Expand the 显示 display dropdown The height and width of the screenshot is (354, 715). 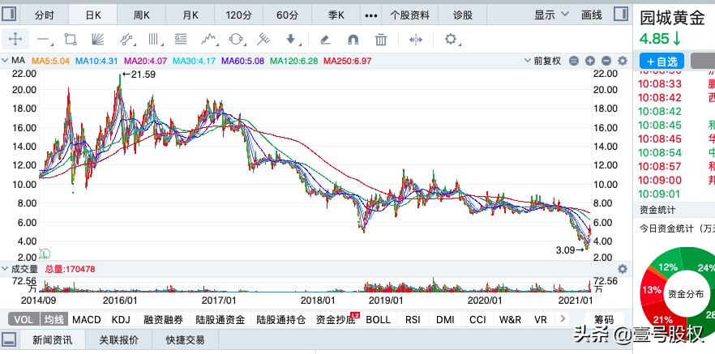550,15
